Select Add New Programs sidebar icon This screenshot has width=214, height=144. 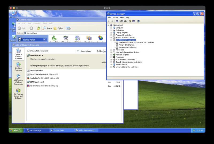point(18,67)
